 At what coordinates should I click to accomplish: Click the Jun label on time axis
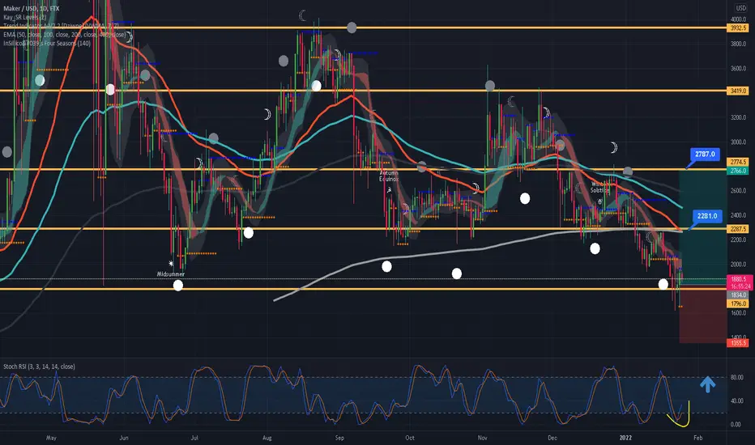[124, 438]
